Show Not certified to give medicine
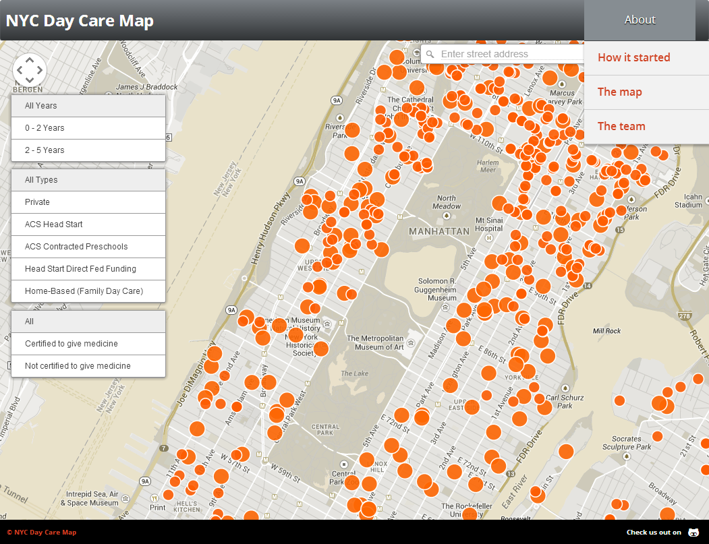 [88, 365]
